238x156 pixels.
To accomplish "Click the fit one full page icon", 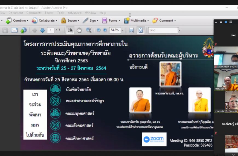I will pos(141,30).
